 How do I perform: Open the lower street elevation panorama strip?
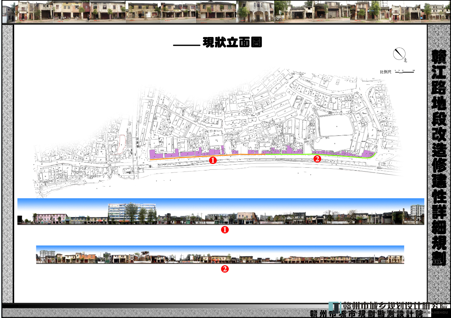(220, 255)
